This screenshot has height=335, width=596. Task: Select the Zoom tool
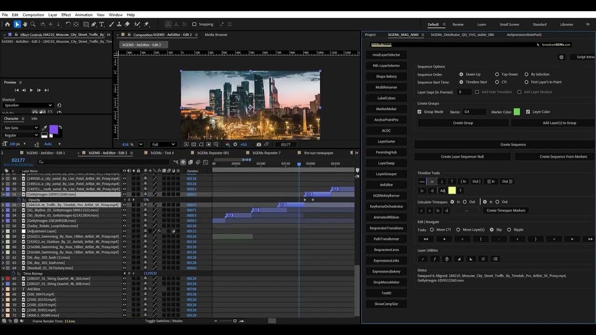[x=33, y=24]
